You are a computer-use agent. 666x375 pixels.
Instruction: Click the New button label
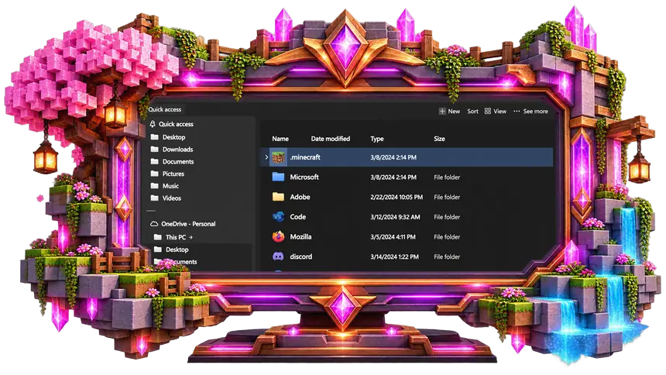pos(454,112)
